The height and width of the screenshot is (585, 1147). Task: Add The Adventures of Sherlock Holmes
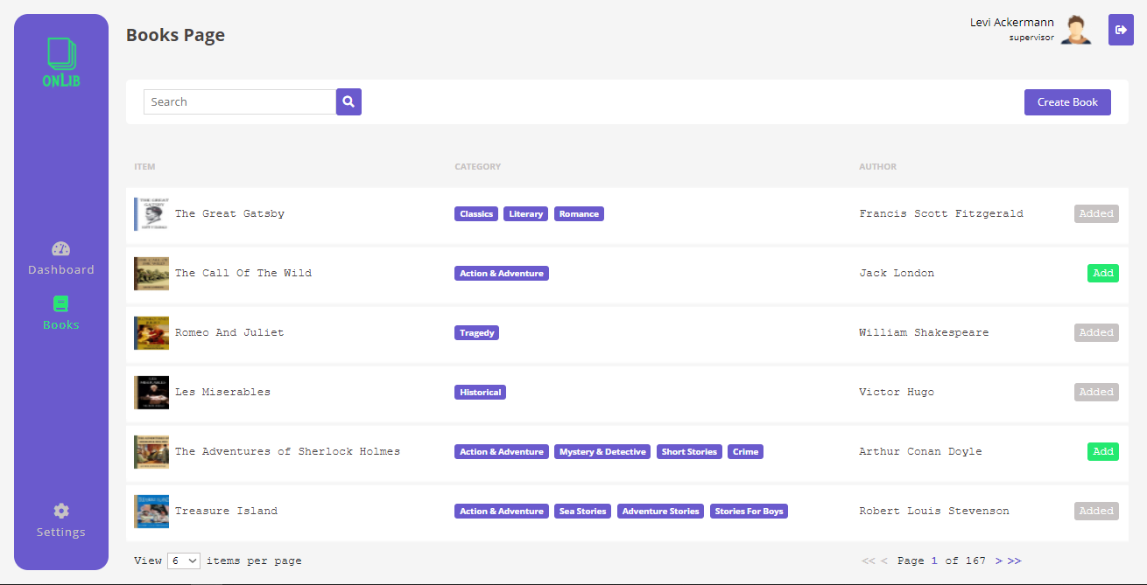click(x=1103, y=451)
